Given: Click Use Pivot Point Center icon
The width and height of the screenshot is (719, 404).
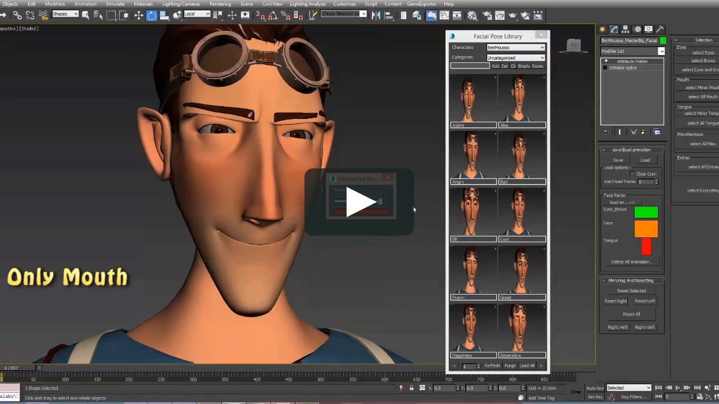Looking at the screenshot, I should (x=218, y=15).
